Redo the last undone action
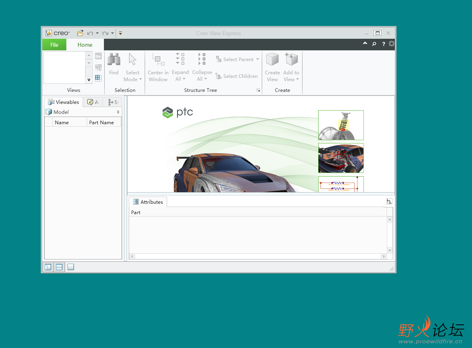Image resolution: width=472 pixels, height=348 pixels. (105, 33)
